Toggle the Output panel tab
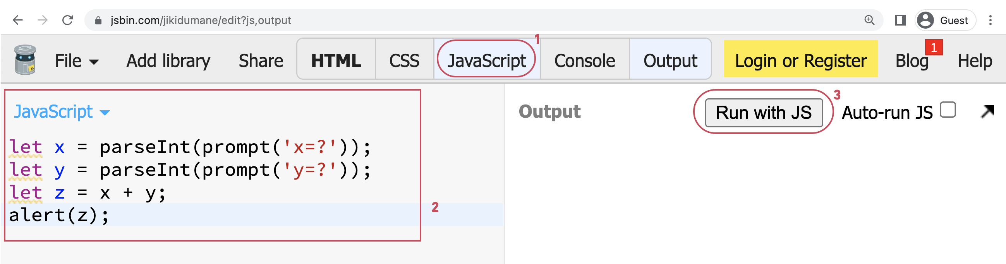Viewport: 1006px width, 264px height. 670,60
